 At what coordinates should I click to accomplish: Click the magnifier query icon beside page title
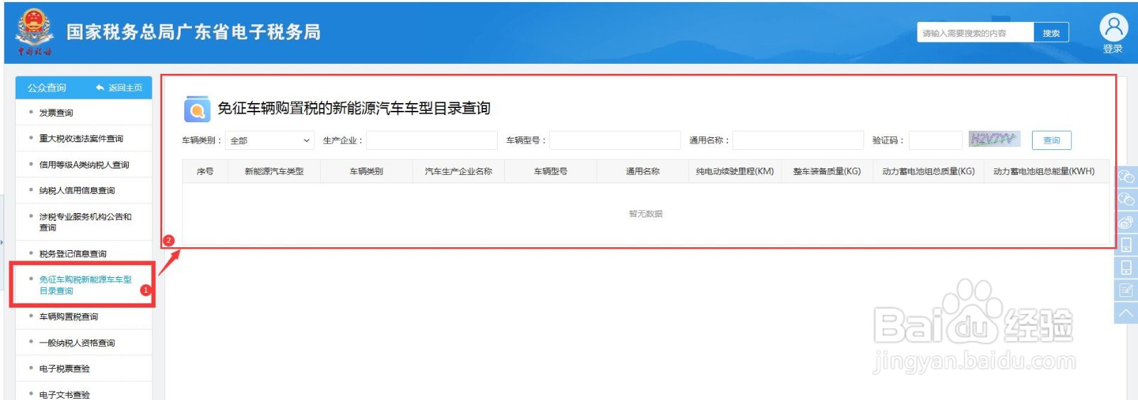pyautogui.click(x=197, y=109)
